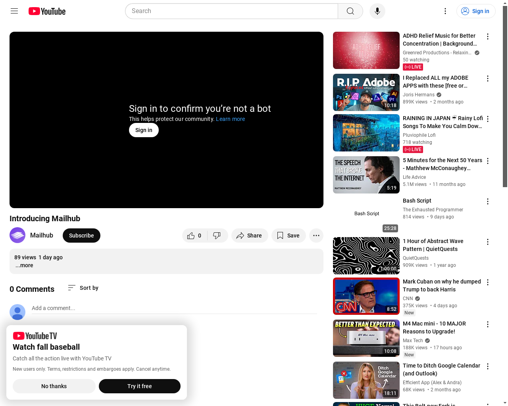This screenshot has height=406, width=508.
Task: Go to YouTube home via logo
Action: click(x=47, y=11)
